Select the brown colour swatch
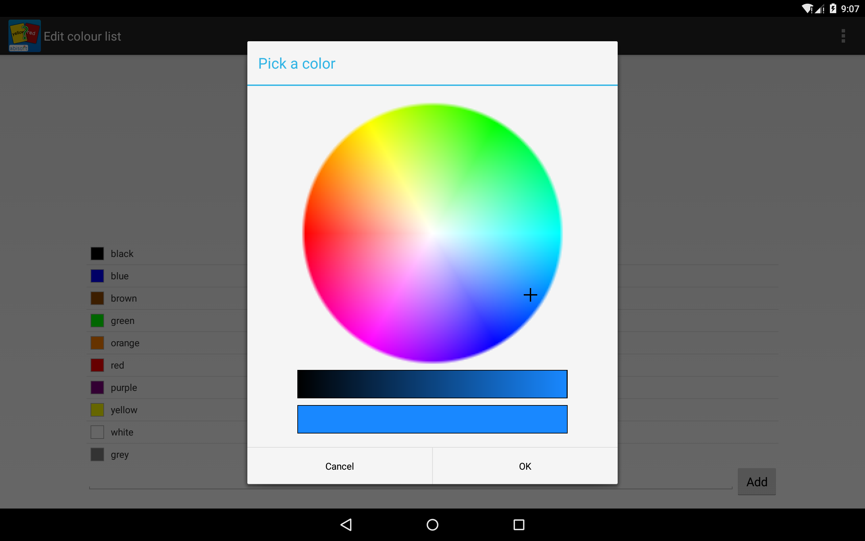Screen dimensions: 865x541 pos(97,298)
